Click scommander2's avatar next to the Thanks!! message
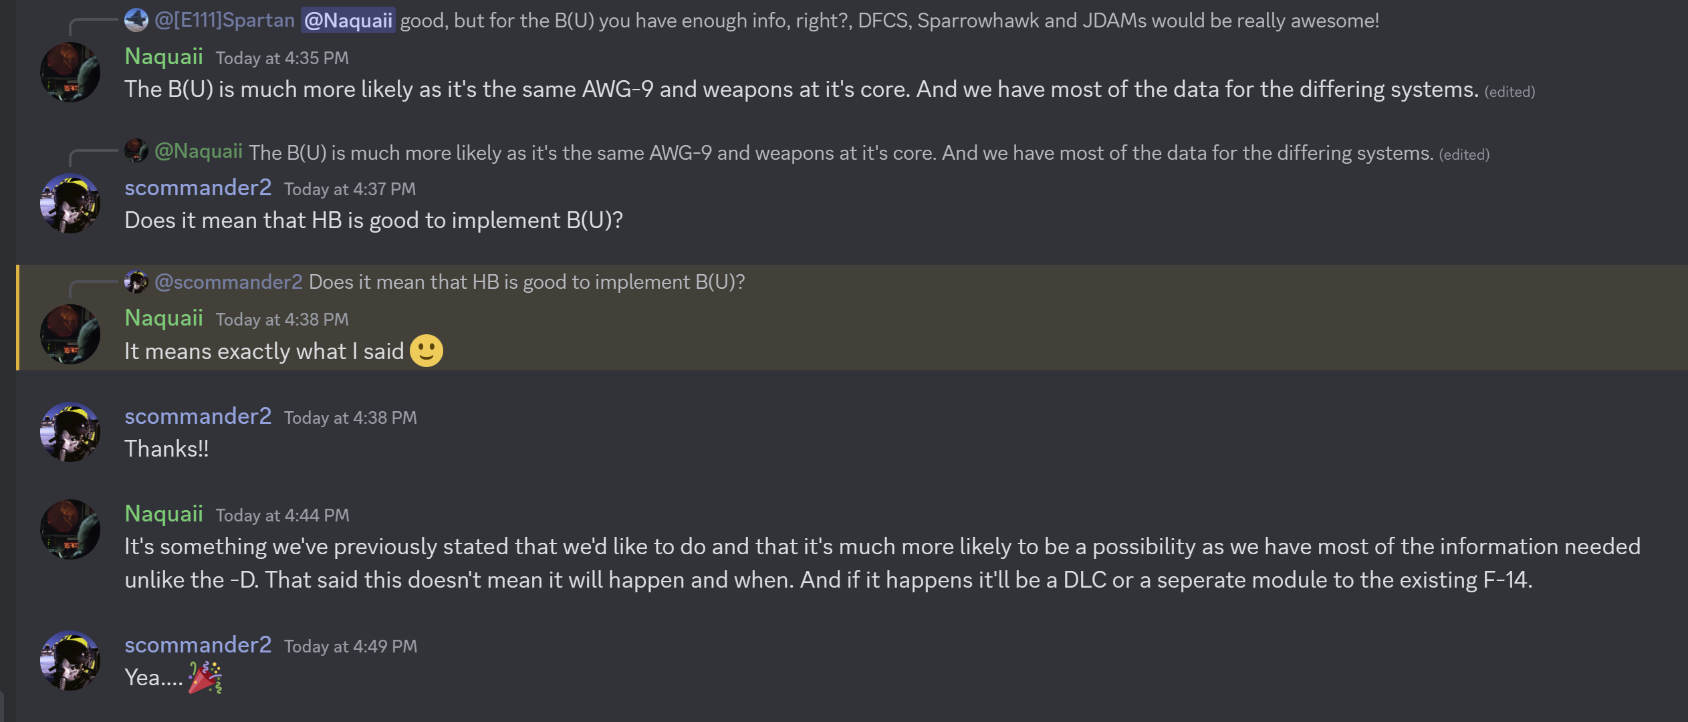 pos(70,432)
